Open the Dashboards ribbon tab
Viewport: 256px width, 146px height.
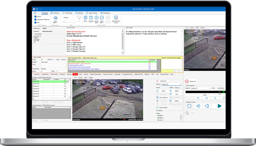pyautogui.click(x=105, y=13)
